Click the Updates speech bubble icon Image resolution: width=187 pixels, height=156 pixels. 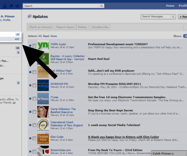(x=29, y=17)
